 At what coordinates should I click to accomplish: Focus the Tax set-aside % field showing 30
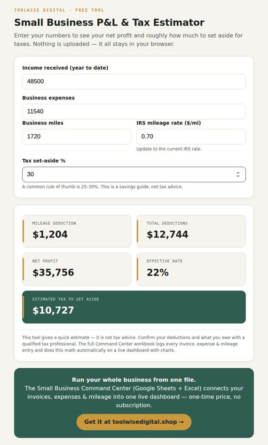coord(134,175)
